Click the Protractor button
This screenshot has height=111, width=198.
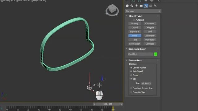150,40
